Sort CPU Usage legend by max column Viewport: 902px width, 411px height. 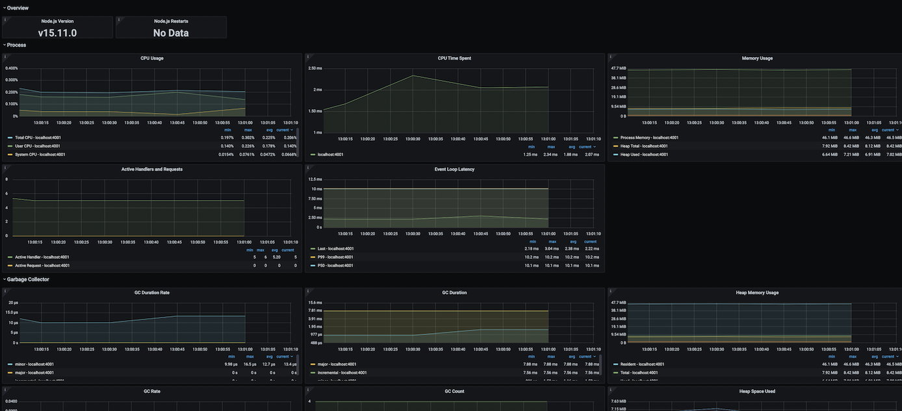(x=248, y=130)
